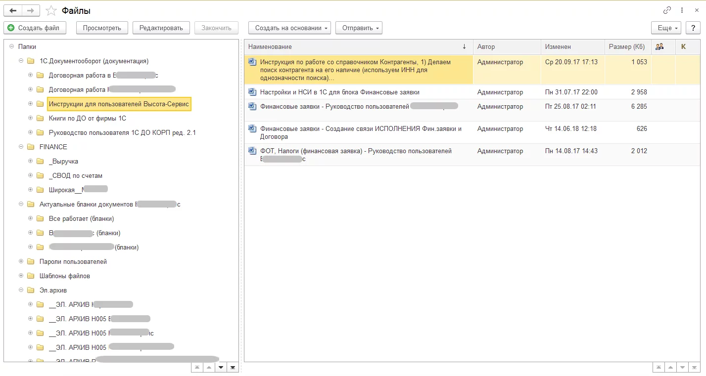Image resolution: width=706 pixels, height=376 pixels.
Task: Collapse the Эл.архив folder
Action: pos(21,290)
